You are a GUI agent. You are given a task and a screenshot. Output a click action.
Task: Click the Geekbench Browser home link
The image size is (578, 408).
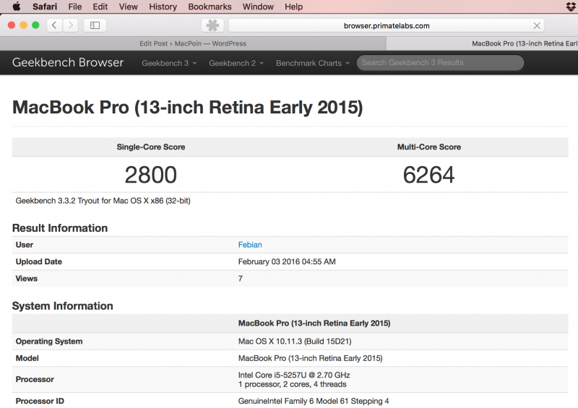pos(68,62)
